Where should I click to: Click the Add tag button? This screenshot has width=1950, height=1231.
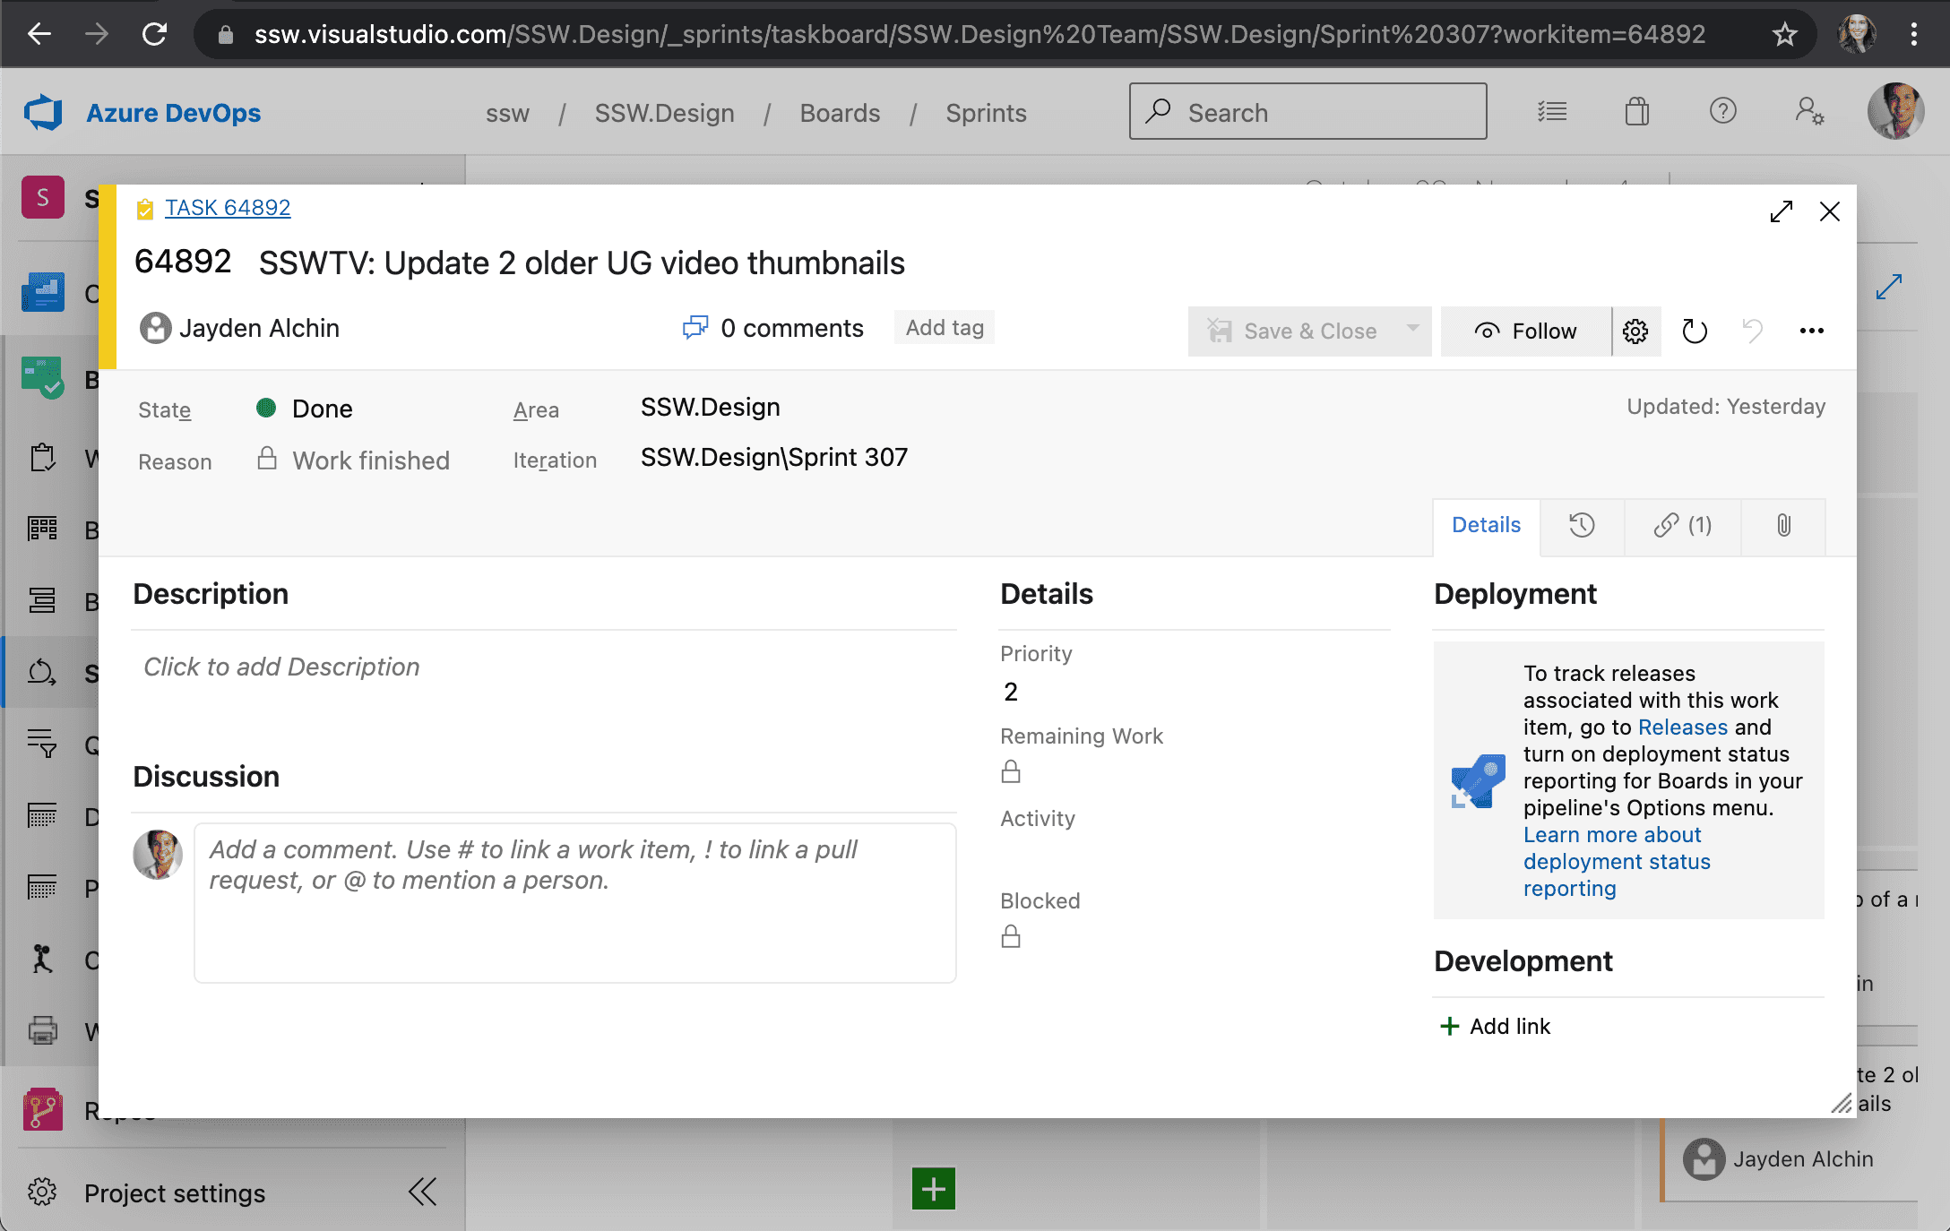coord(945,328)
